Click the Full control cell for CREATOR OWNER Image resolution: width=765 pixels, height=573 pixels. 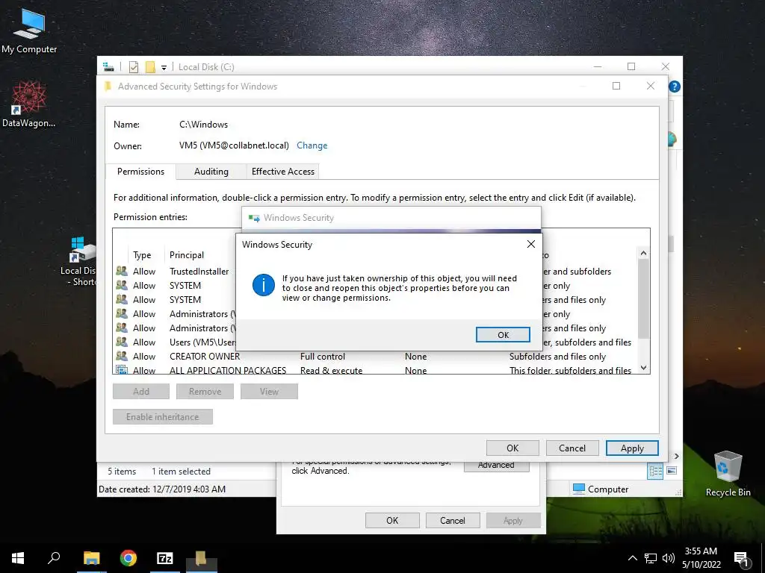coord(323,356)
